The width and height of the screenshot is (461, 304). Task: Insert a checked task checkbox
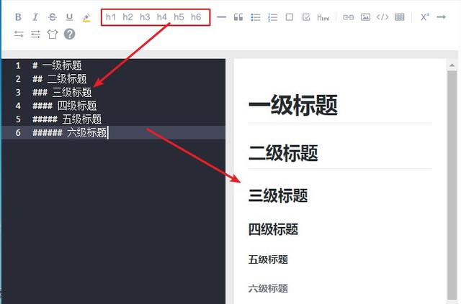click(306, 17)
